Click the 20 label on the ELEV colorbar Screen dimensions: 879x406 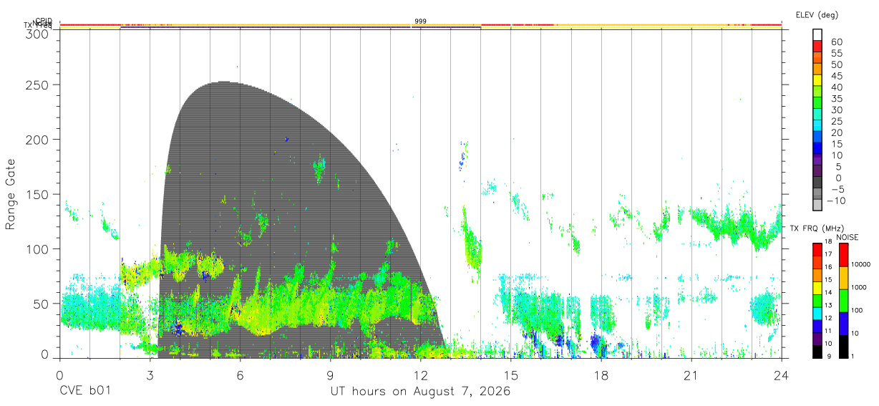click(x=837, y=133)
